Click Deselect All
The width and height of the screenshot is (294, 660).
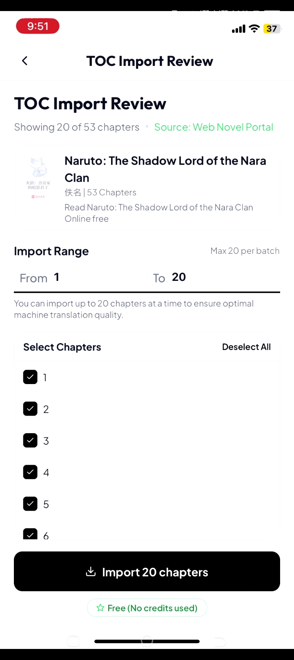(246, 347)
